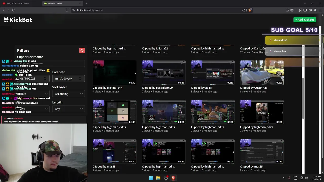Toggle the browser sidebar panel icon
324x182 pixels.
(x=305, y=10)
